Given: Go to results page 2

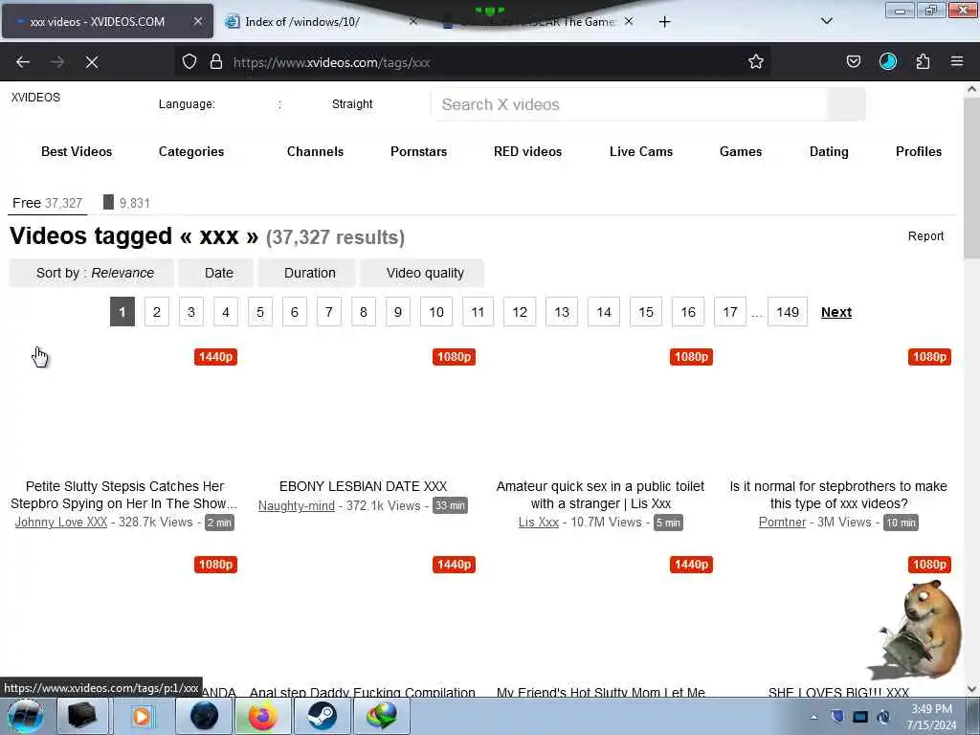Looking at the screenshot, I should coord(157,312).
